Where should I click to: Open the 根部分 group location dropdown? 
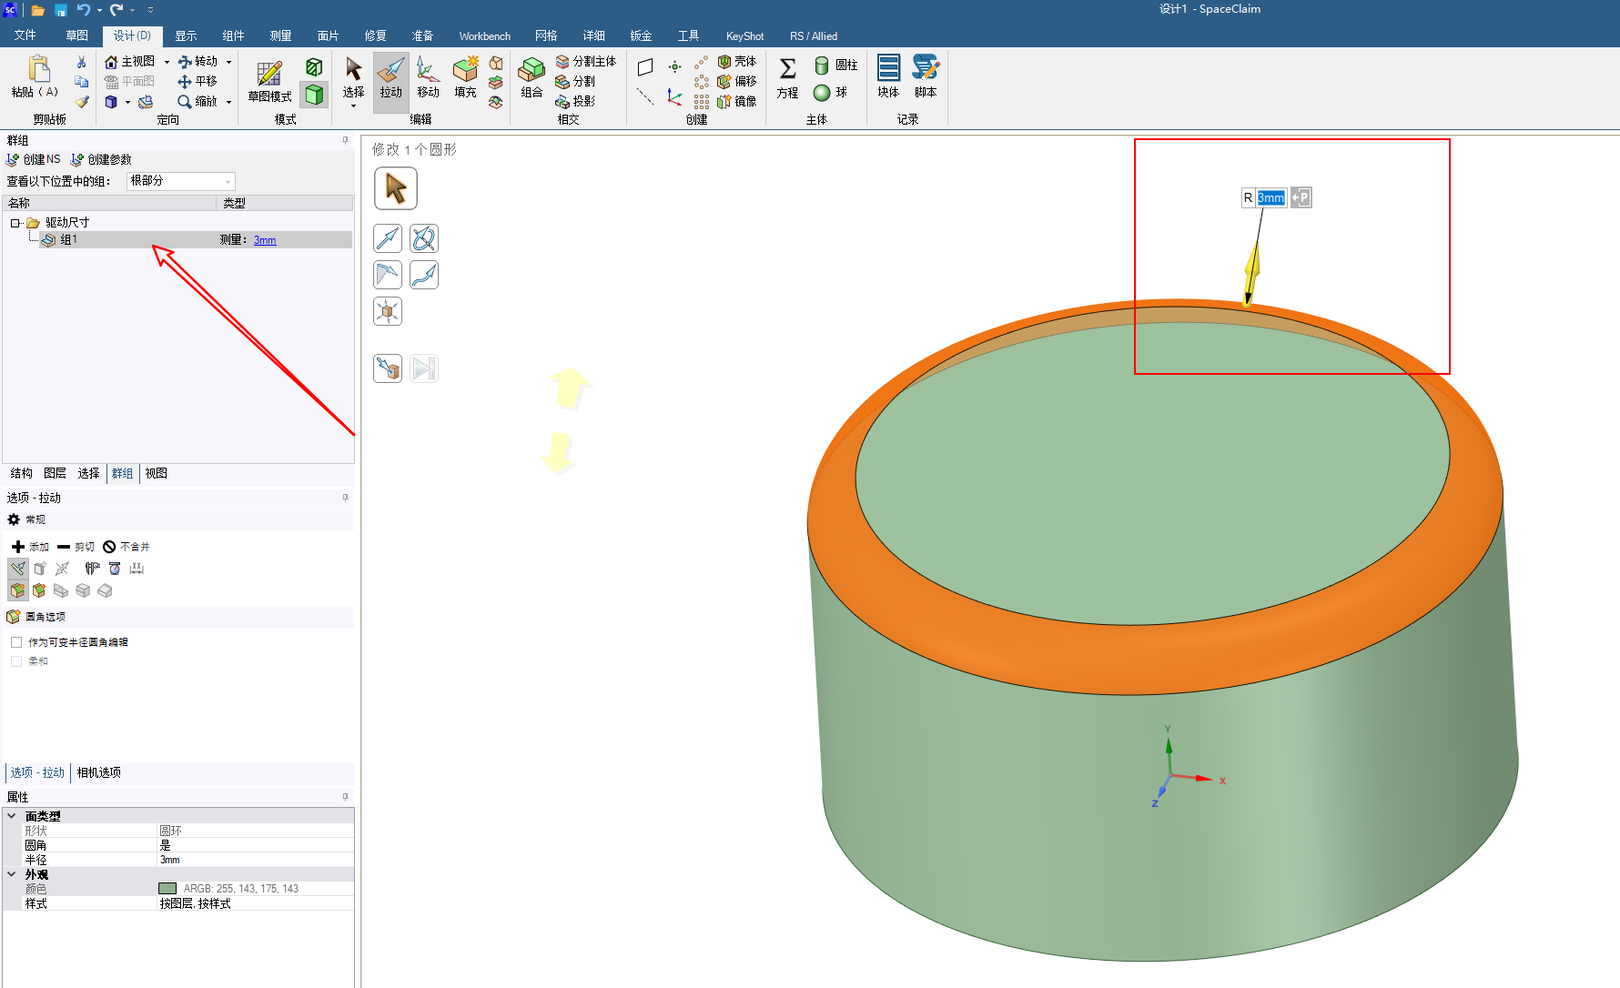point(180,181)
